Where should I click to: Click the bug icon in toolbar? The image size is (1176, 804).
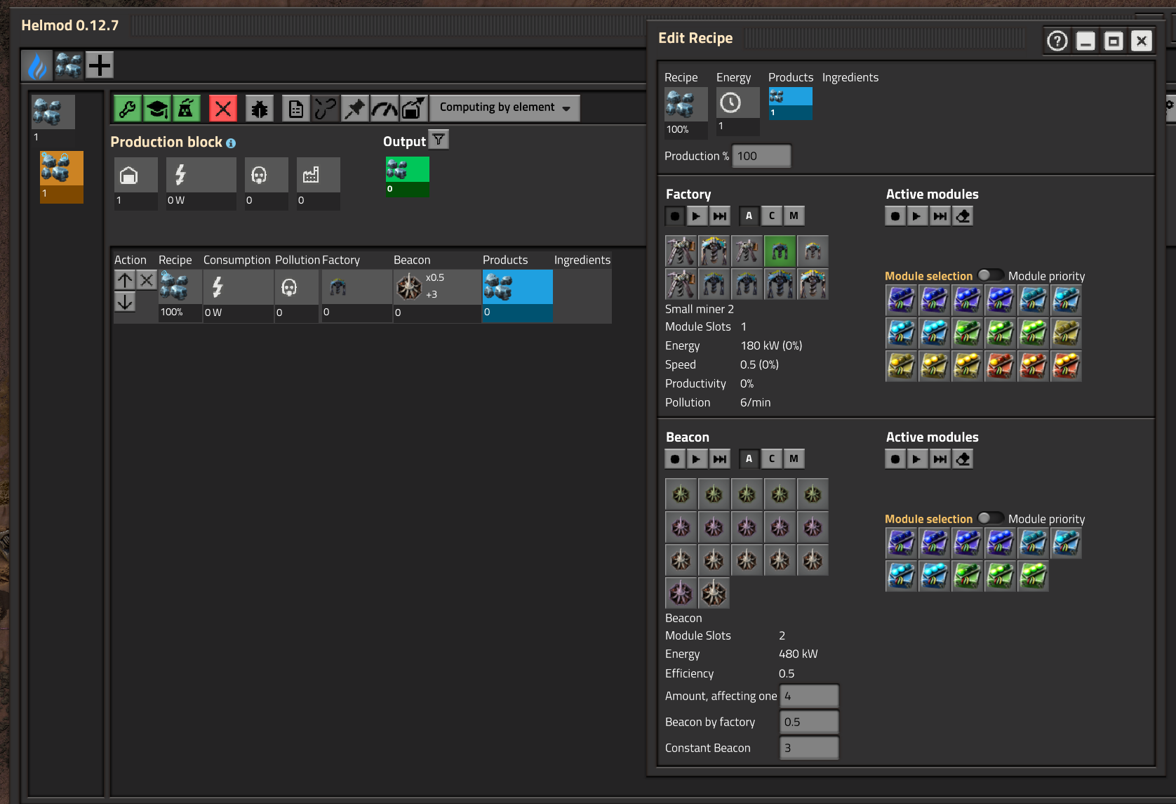click(x=260, y=109)
